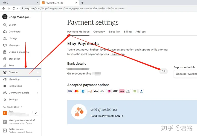Switch to the first browser tab labeled 2
This screenshot has height=136, width=197.
coord(20,3)
